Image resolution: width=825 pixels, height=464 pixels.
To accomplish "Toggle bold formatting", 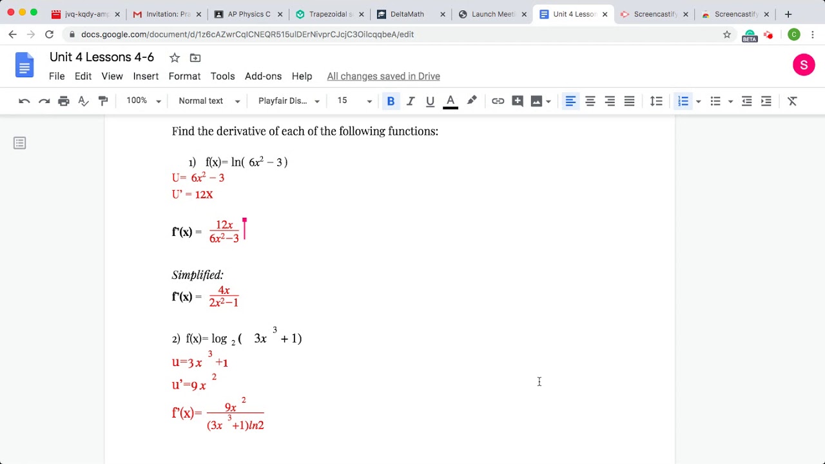I will click(391, 101).
